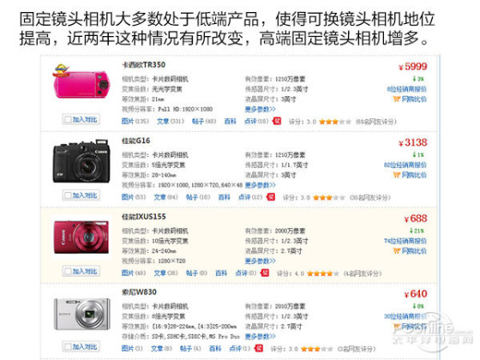Viewport: 480px width, 360px height.
Task: Tick the 加入对比 checkbox for 索尼W830
Action: pyautogui.click(x=68, y=347)
